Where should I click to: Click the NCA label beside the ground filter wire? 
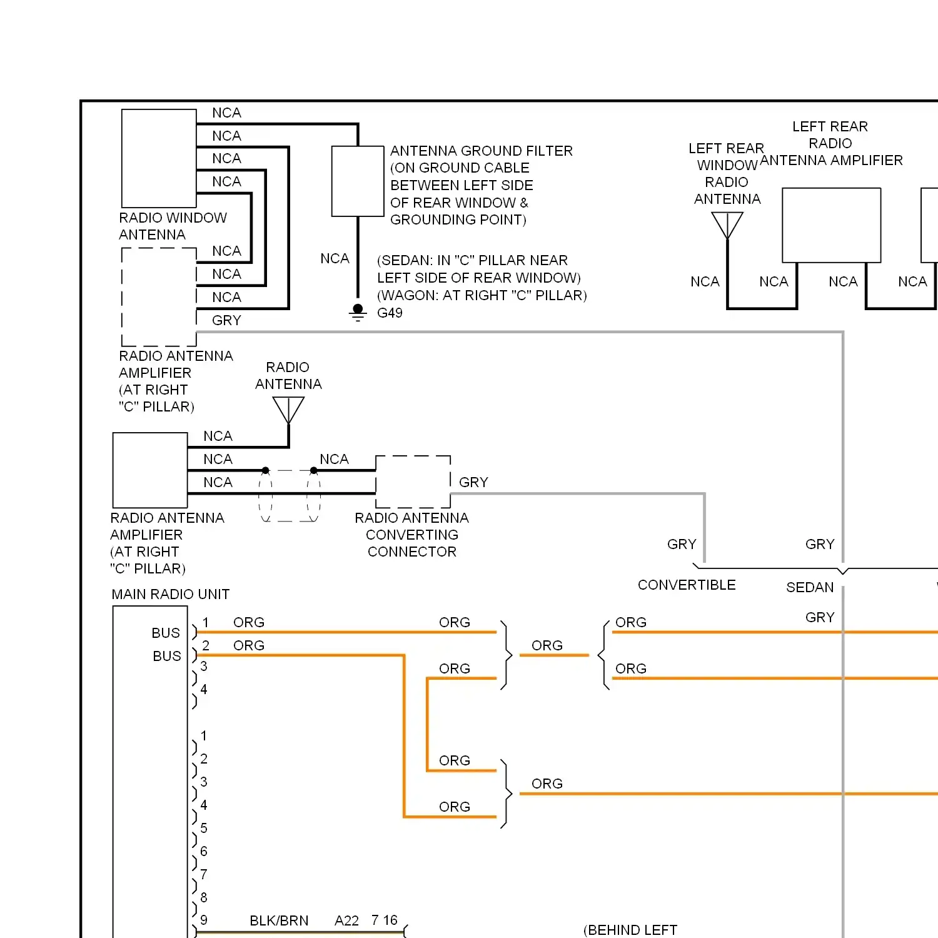coord(335,258)
